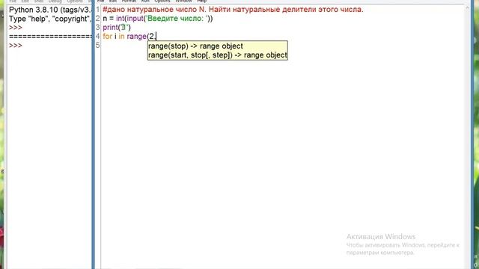Click the 'Type "help", "copyright"' shell line
This screenshot has height=269, width=479.
click(50, 19)
